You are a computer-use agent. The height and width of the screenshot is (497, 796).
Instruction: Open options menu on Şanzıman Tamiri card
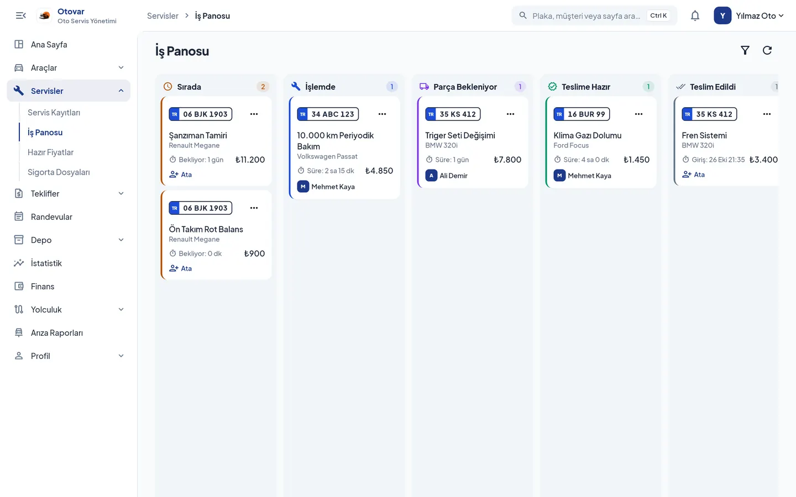254,114
